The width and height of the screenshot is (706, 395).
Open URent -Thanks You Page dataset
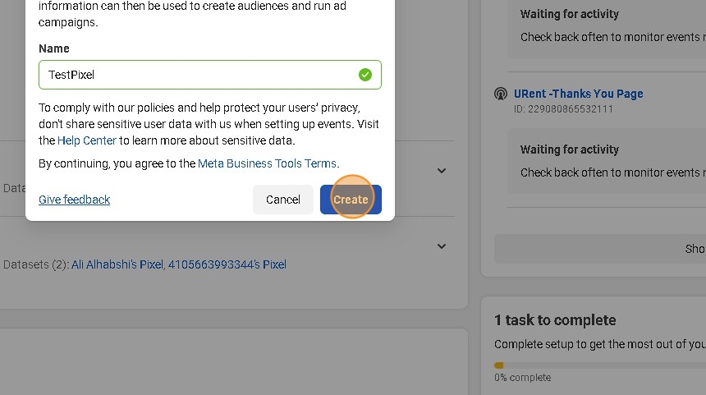[x=578, y=94]
